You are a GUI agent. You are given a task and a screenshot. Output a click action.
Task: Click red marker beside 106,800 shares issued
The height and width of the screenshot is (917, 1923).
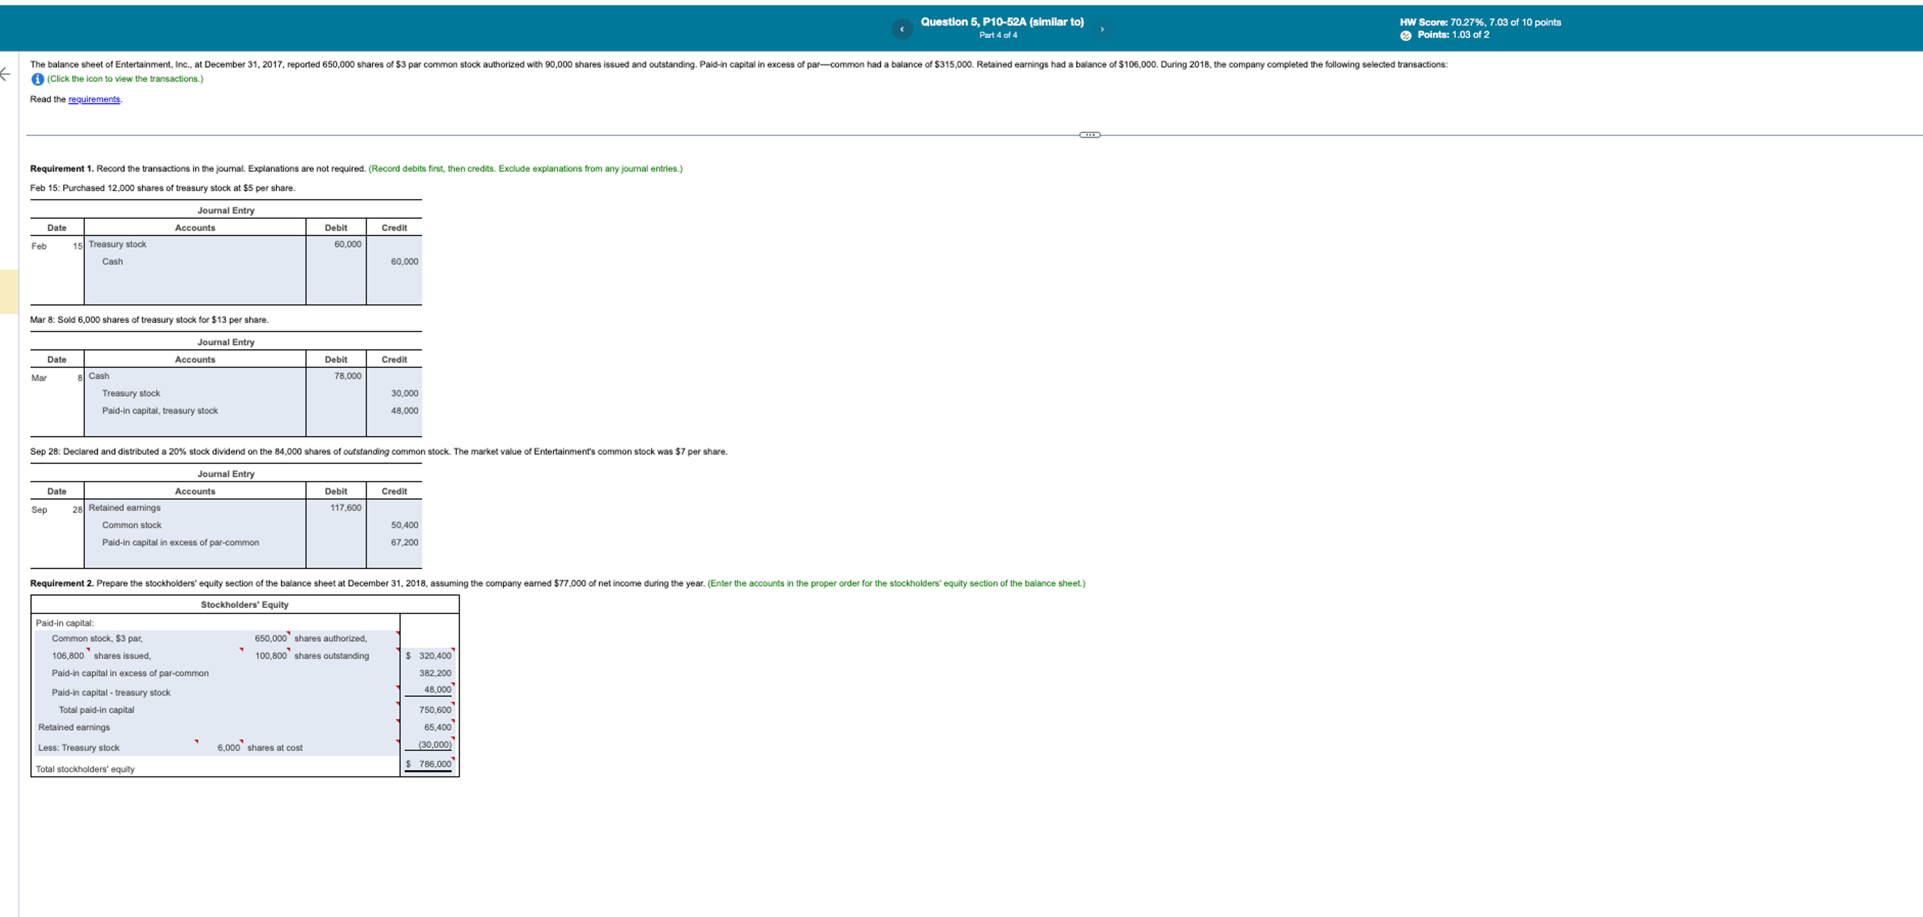point(87,649)
